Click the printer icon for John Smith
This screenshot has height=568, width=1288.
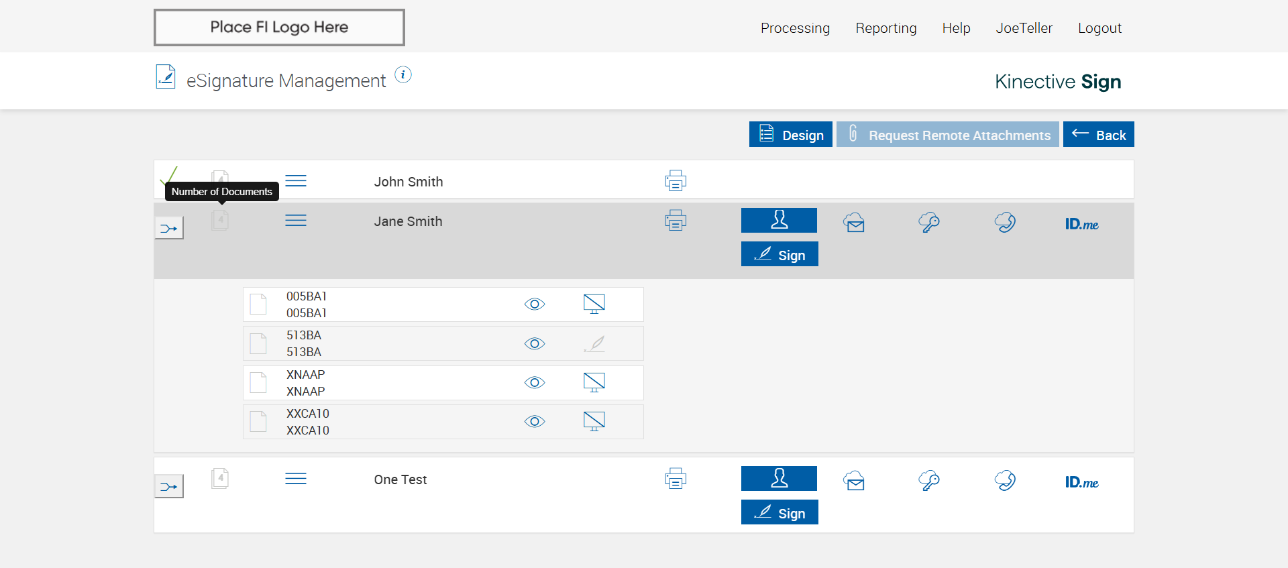tap(676, 181)
